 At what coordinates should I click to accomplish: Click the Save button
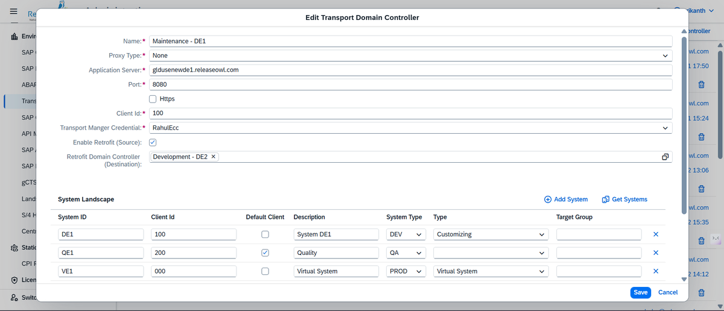click(640, 292)
